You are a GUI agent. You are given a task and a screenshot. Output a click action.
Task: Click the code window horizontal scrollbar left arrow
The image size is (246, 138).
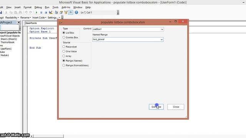pos(32,136)
